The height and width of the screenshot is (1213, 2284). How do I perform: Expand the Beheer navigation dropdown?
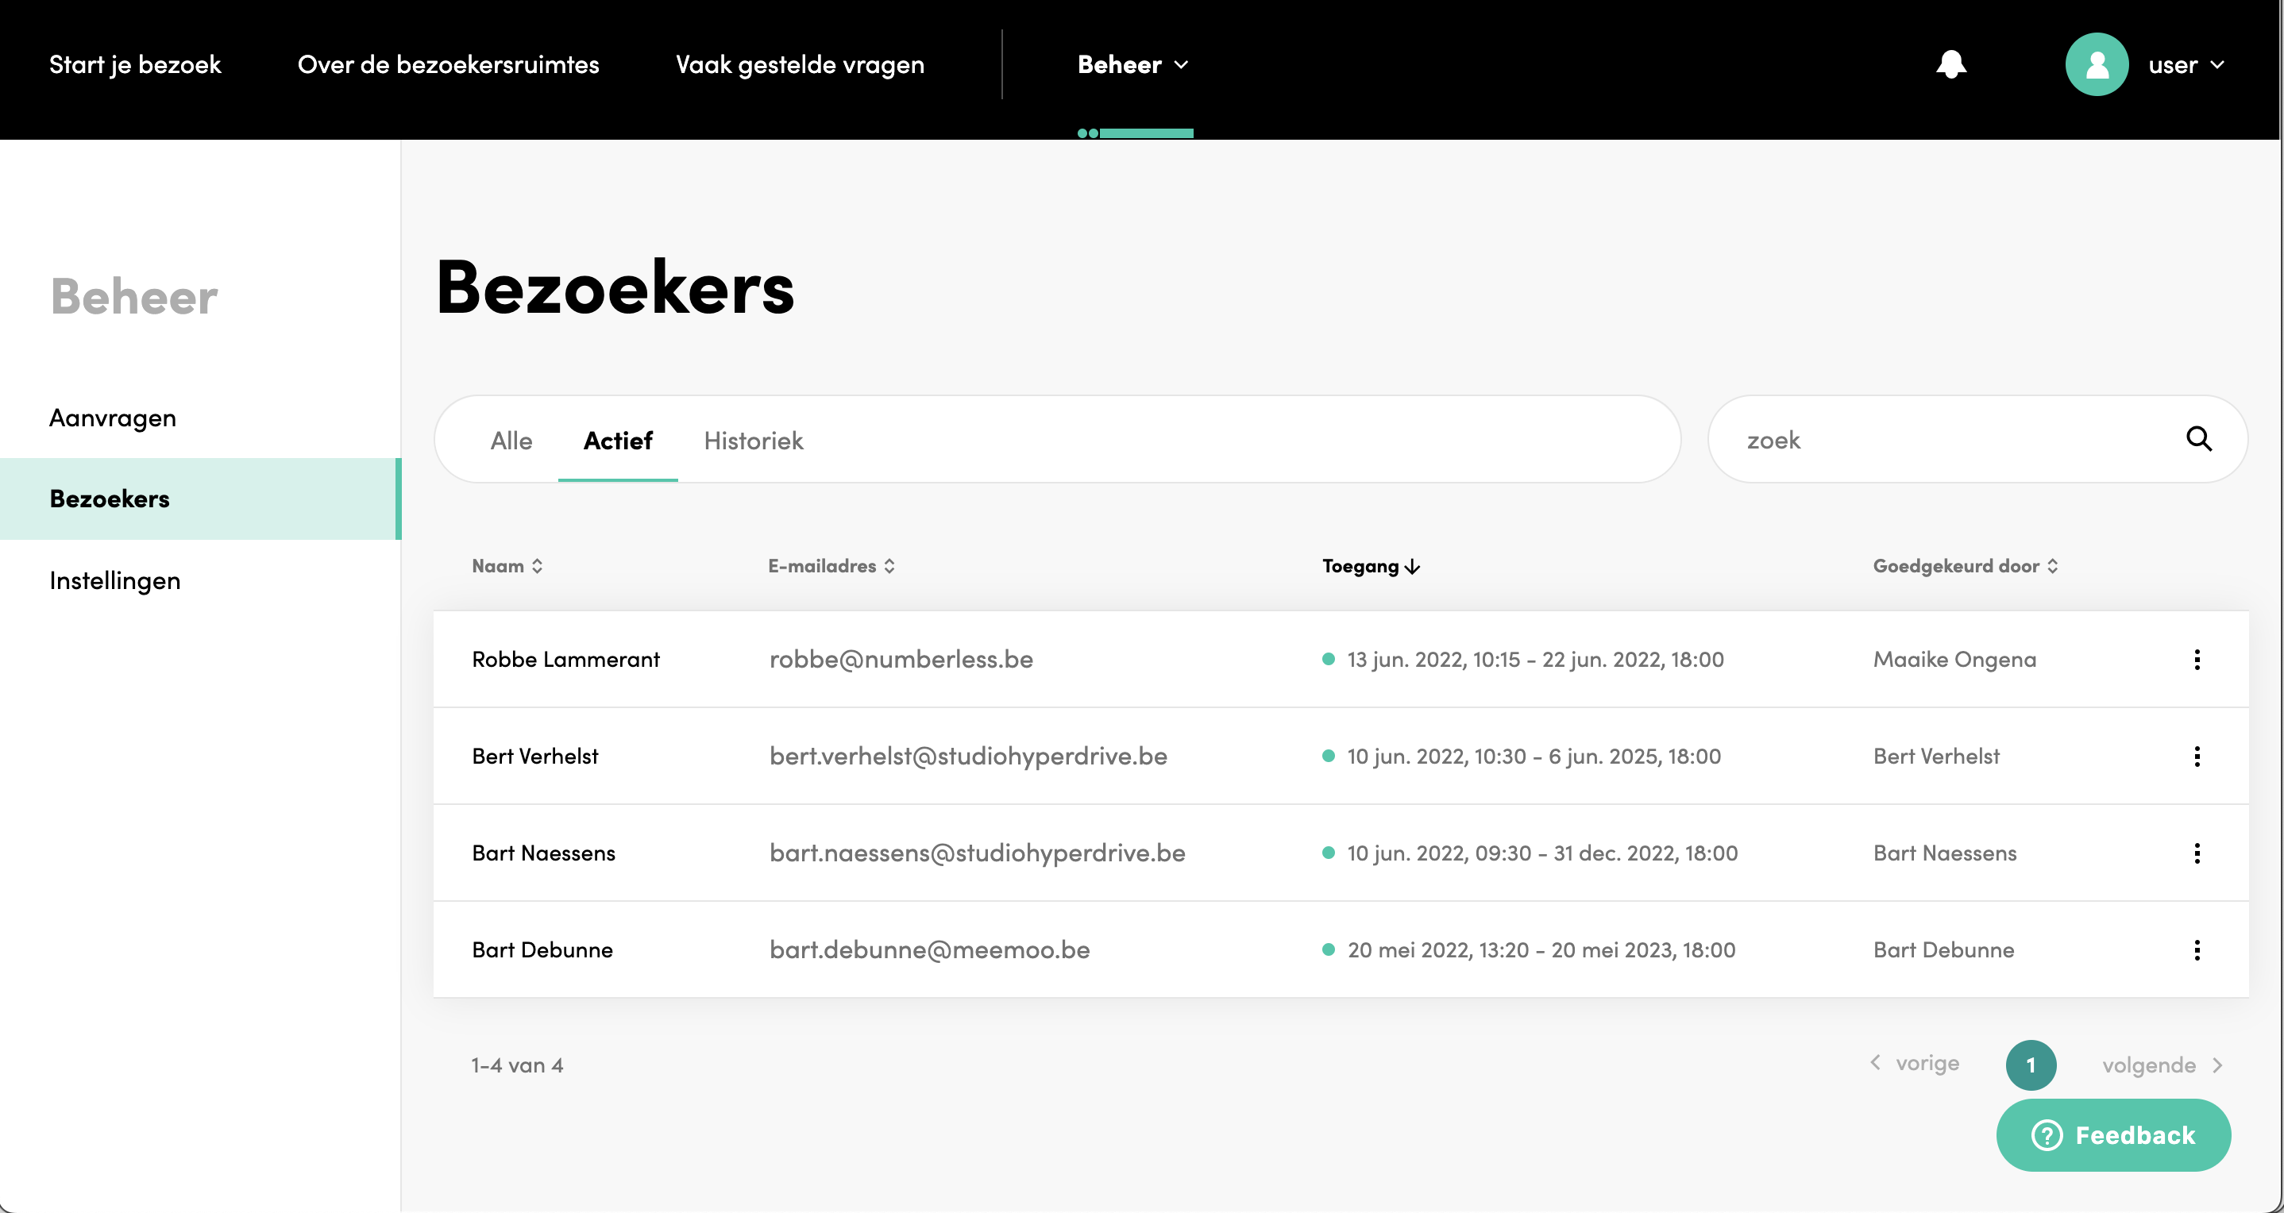coord(1133,64)
